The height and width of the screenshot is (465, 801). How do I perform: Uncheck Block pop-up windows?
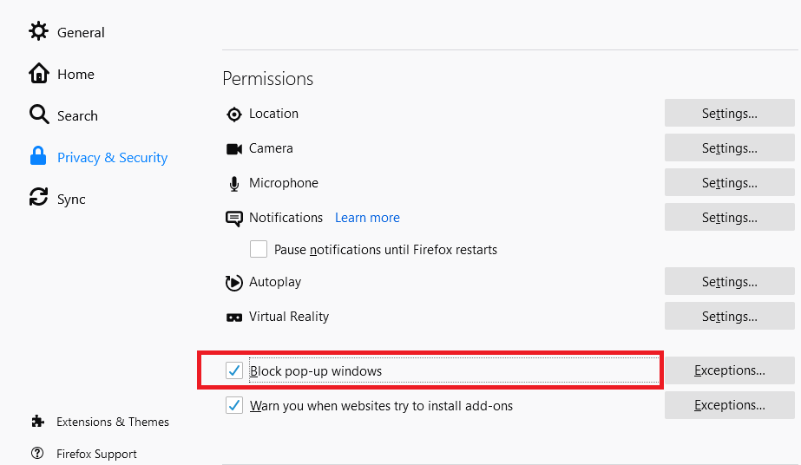pyautogui.click(x=234, y=371)
